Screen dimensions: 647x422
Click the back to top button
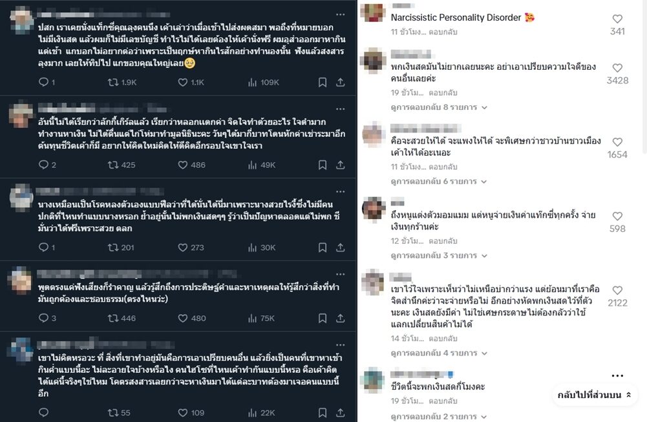[595, 395]
